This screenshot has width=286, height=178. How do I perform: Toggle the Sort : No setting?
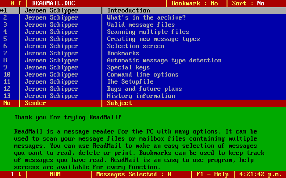248,4
